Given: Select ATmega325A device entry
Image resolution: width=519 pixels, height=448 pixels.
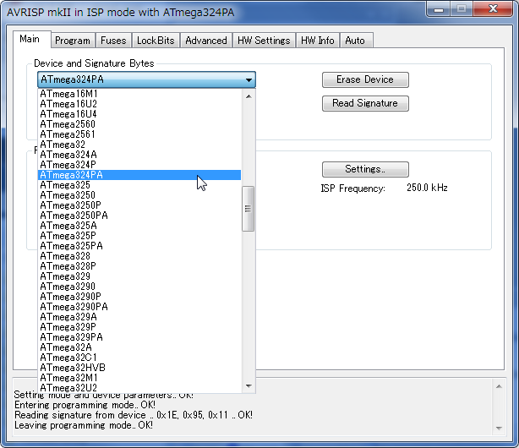Looking at the screenshot, I should (139, 226).
